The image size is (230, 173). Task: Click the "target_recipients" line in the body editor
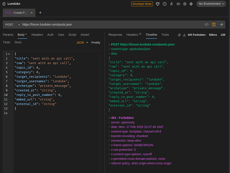[x=43, y=77]
